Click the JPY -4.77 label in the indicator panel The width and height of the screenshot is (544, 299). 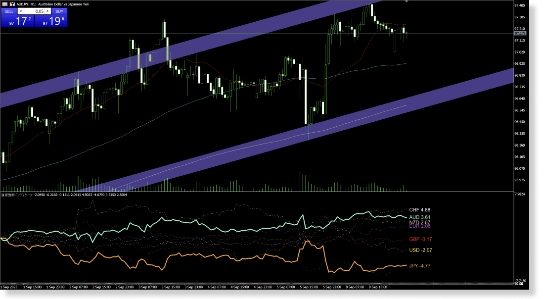pyautogui.click(x=419, y=265)
